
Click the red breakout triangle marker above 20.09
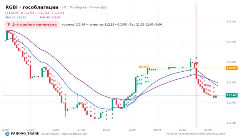point(196,64)
